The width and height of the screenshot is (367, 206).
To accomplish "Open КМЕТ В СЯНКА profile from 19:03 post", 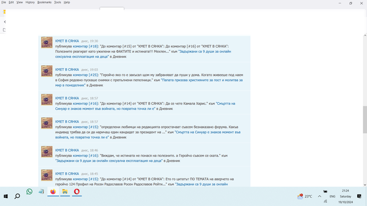I will 67,70.
